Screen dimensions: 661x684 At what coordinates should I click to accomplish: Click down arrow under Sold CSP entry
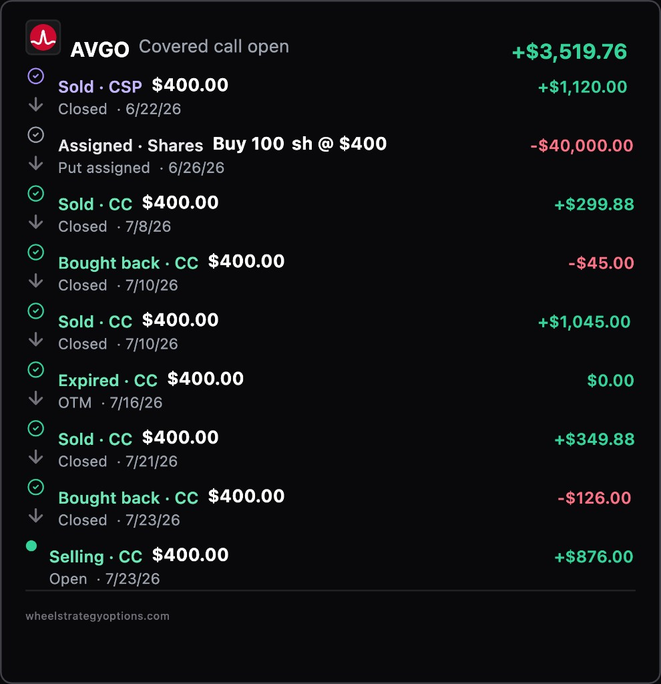[36, 105]
